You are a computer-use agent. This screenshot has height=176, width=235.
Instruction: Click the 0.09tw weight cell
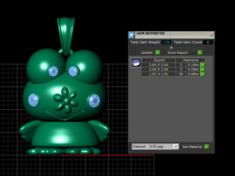(193, 69)
